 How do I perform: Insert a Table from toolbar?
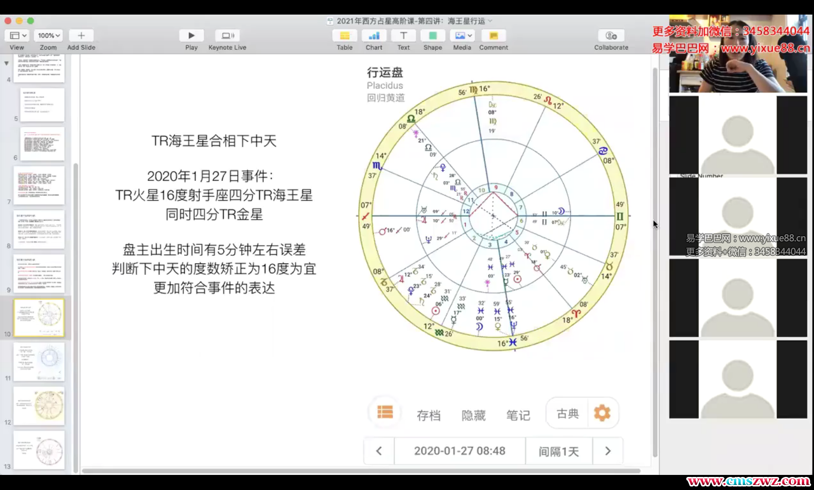(344, 36)
